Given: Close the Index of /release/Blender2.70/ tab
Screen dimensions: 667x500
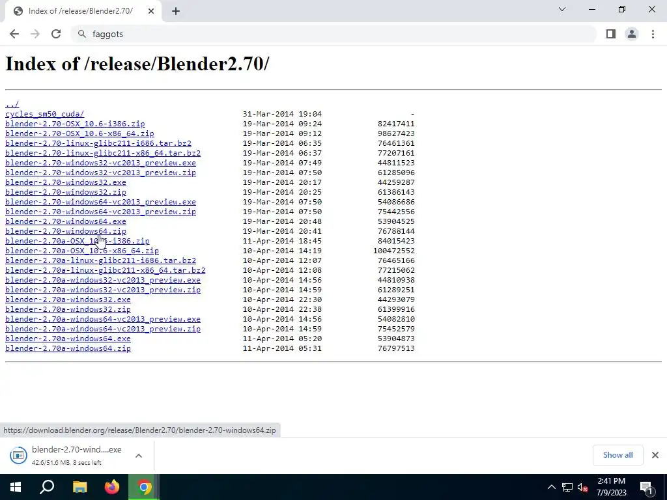Looking at the screenshot, I should pos(151,12).
